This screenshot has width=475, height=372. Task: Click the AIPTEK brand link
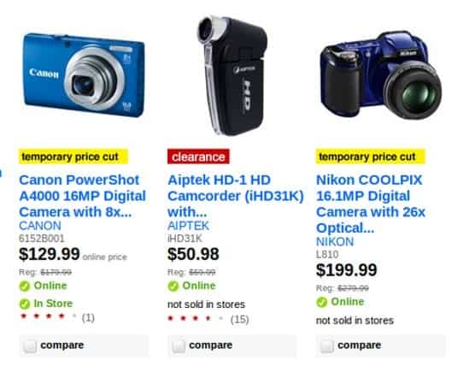188,226
